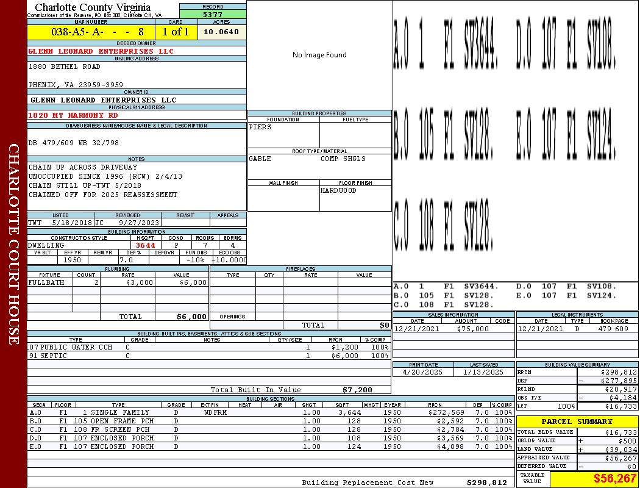Click section A.0 SINGLE FAMILY row
Screen dimensions: 640x488
click(x=271, y=412)
